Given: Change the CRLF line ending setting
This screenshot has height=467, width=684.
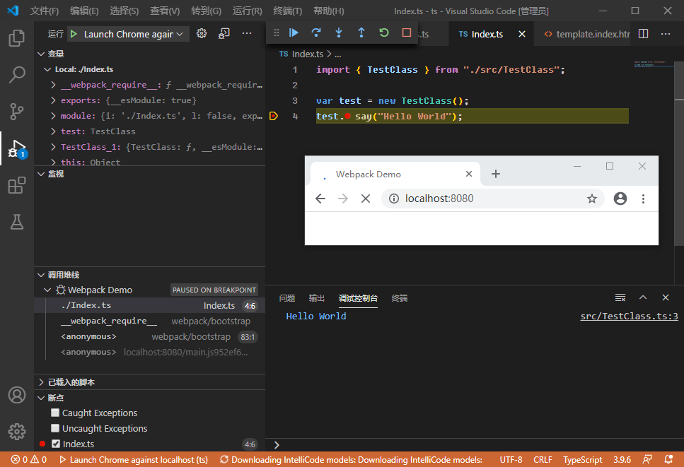Looking at the screenshot, I should (543, 460).
